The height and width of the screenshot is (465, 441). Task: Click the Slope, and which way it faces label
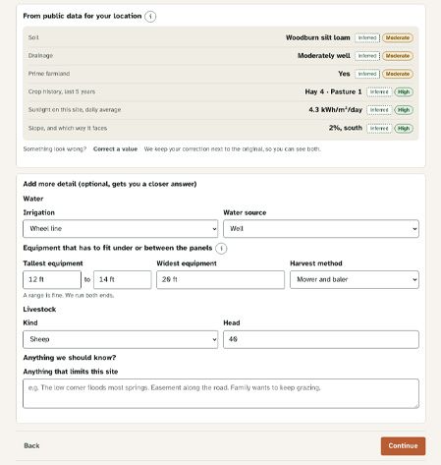pyautogui.click(x=68, y=128)
